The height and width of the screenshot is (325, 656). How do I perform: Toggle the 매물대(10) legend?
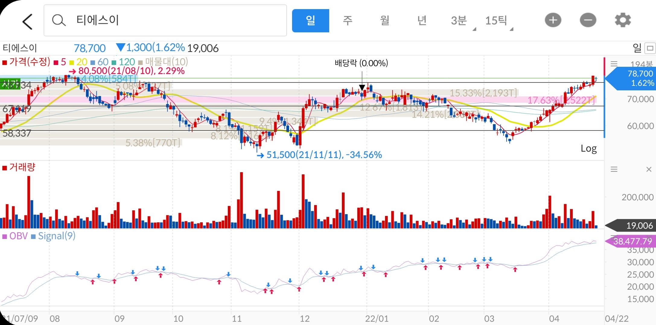coord(163,62)
